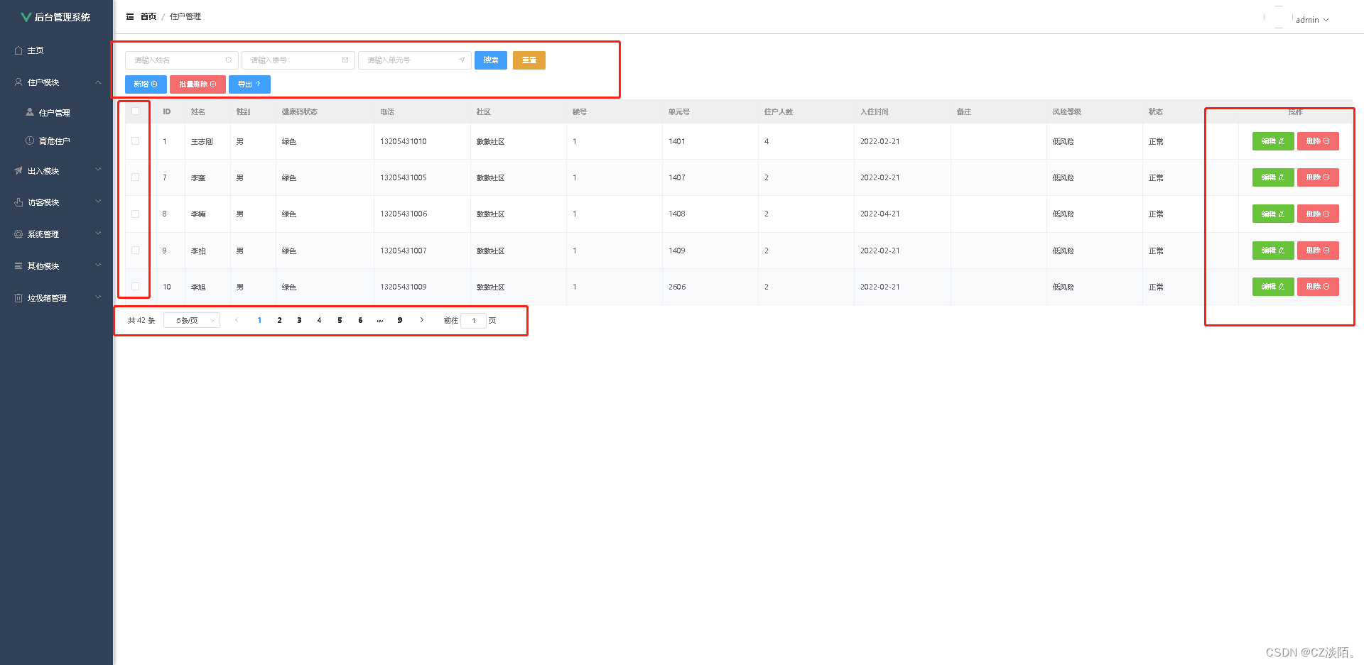
Task: Go to next page arrow
Action: pyautogui.click(x=422, y=320)
